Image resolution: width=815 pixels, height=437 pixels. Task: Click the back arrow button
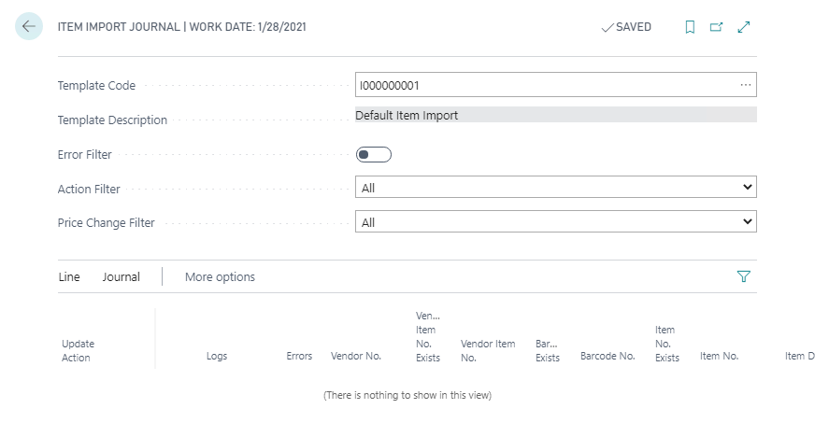pyautogui.click(x=29, y=27)
